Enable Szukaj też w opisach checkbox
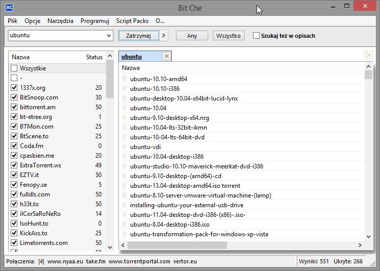The width and height of the screenshot is (380, 271). click(256, 36)
